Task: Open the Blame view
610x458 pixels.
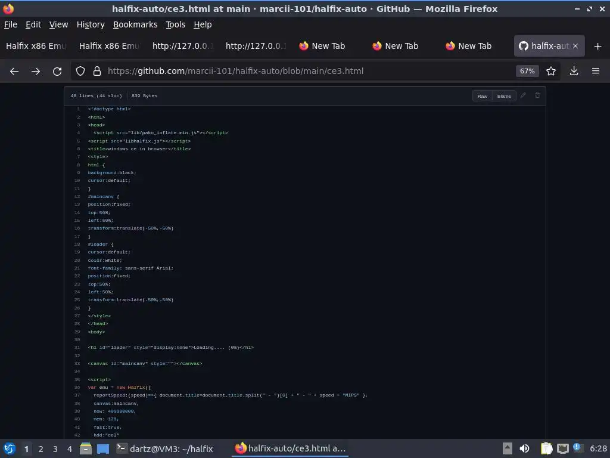Action: (x=504, y=96)
